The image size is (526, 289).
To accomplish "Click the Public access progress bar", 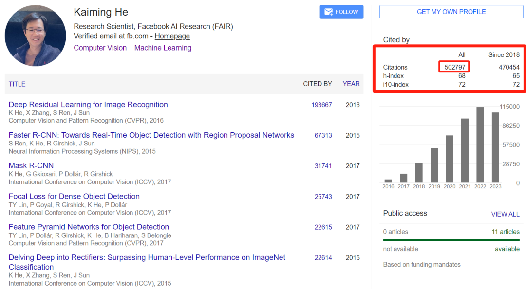I will (x=451, y=240).
